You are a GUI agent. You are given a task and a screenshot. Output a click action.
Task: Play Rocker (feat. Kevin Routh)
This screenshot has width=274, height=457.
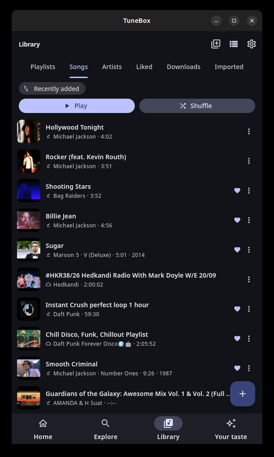pos(86,157)
